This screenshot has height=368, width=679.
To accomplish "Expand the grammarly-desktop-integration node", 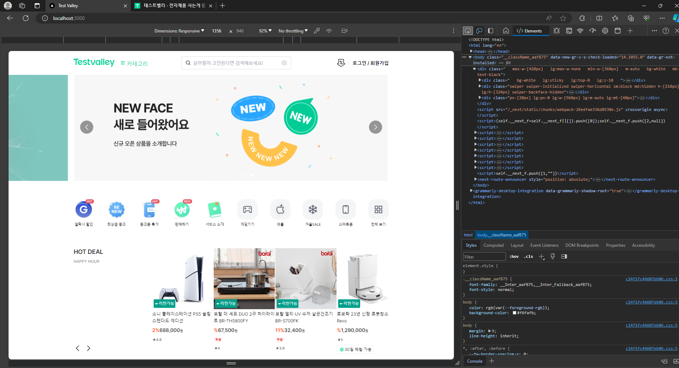I will [x=471, y=191].
